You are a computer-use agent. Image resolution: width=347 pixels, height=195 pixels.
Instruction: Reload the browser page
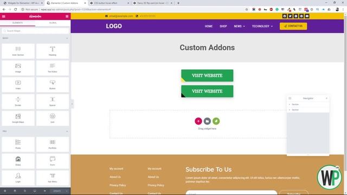pyautogui.click(x=15, y=10)
